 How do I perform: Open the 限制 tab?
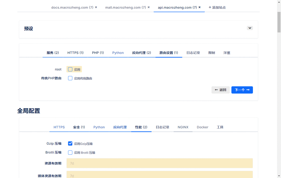212,53
